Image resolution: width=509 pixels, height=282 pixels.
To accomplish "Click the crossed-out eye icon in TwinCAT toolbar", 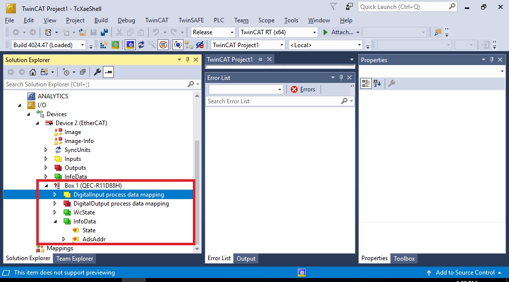I will 200,45.
